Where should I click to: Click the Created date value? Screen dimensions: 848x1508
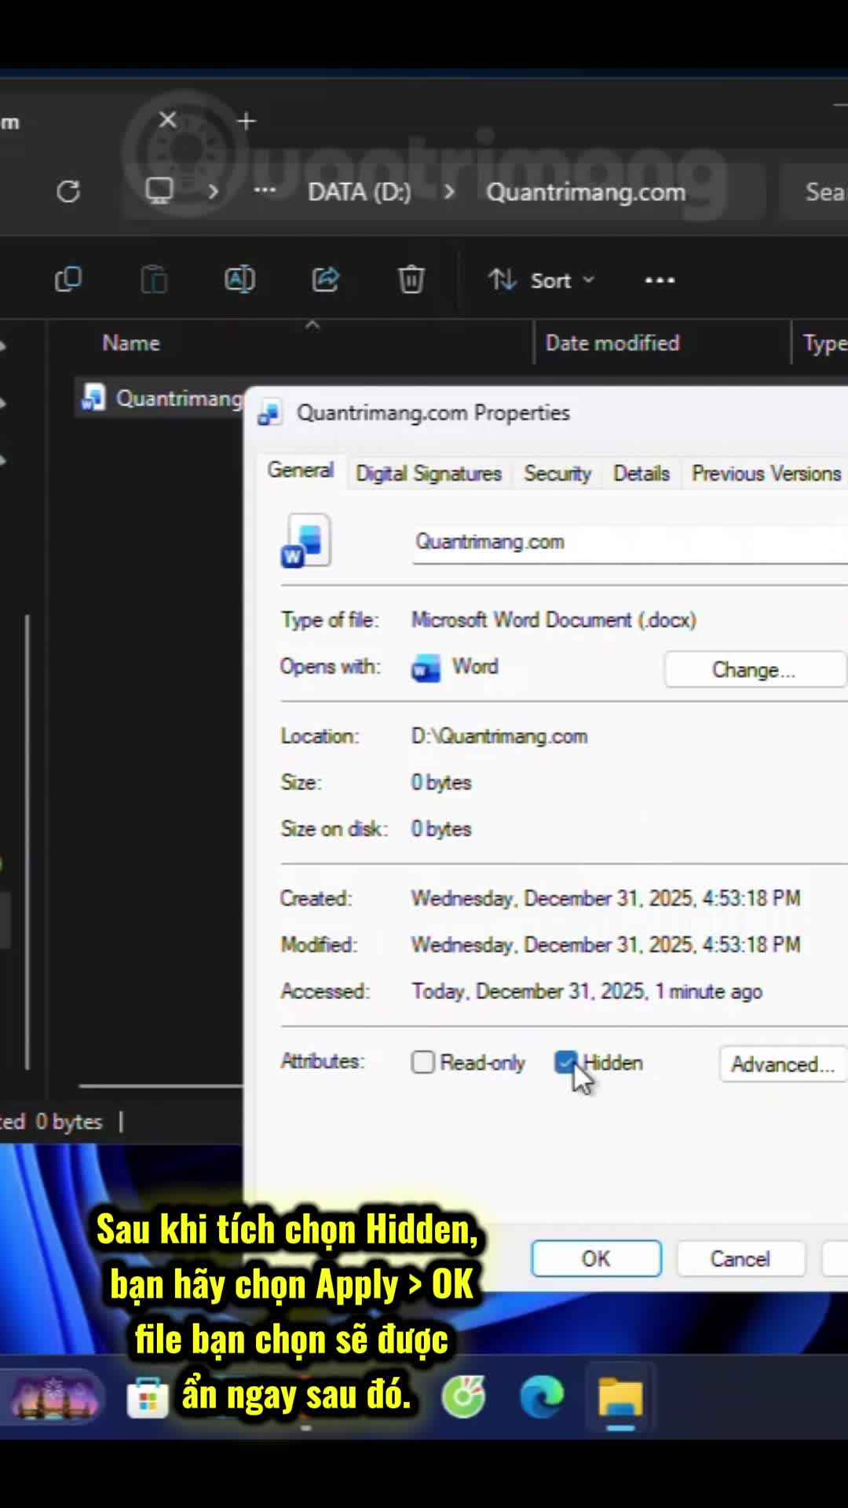(x=606, y=898)
